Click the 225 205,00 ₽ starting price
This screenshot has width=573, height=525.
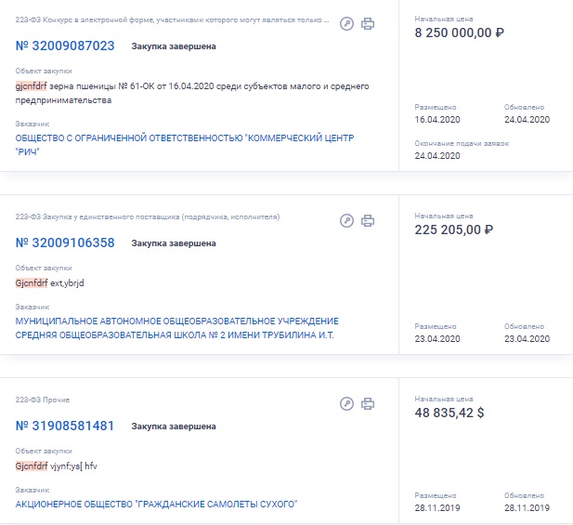pos(453,230)
